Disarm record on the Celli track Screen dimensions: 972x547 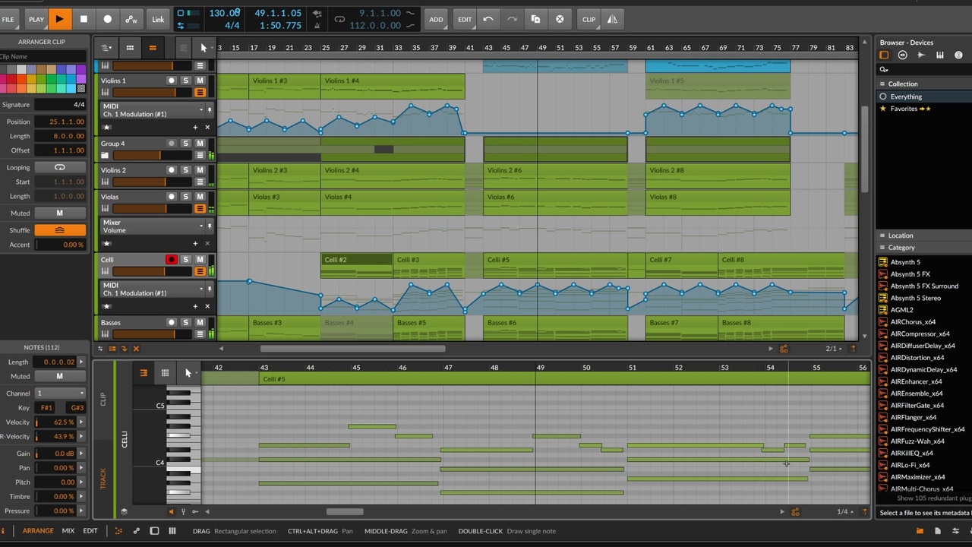click(172, 260)
